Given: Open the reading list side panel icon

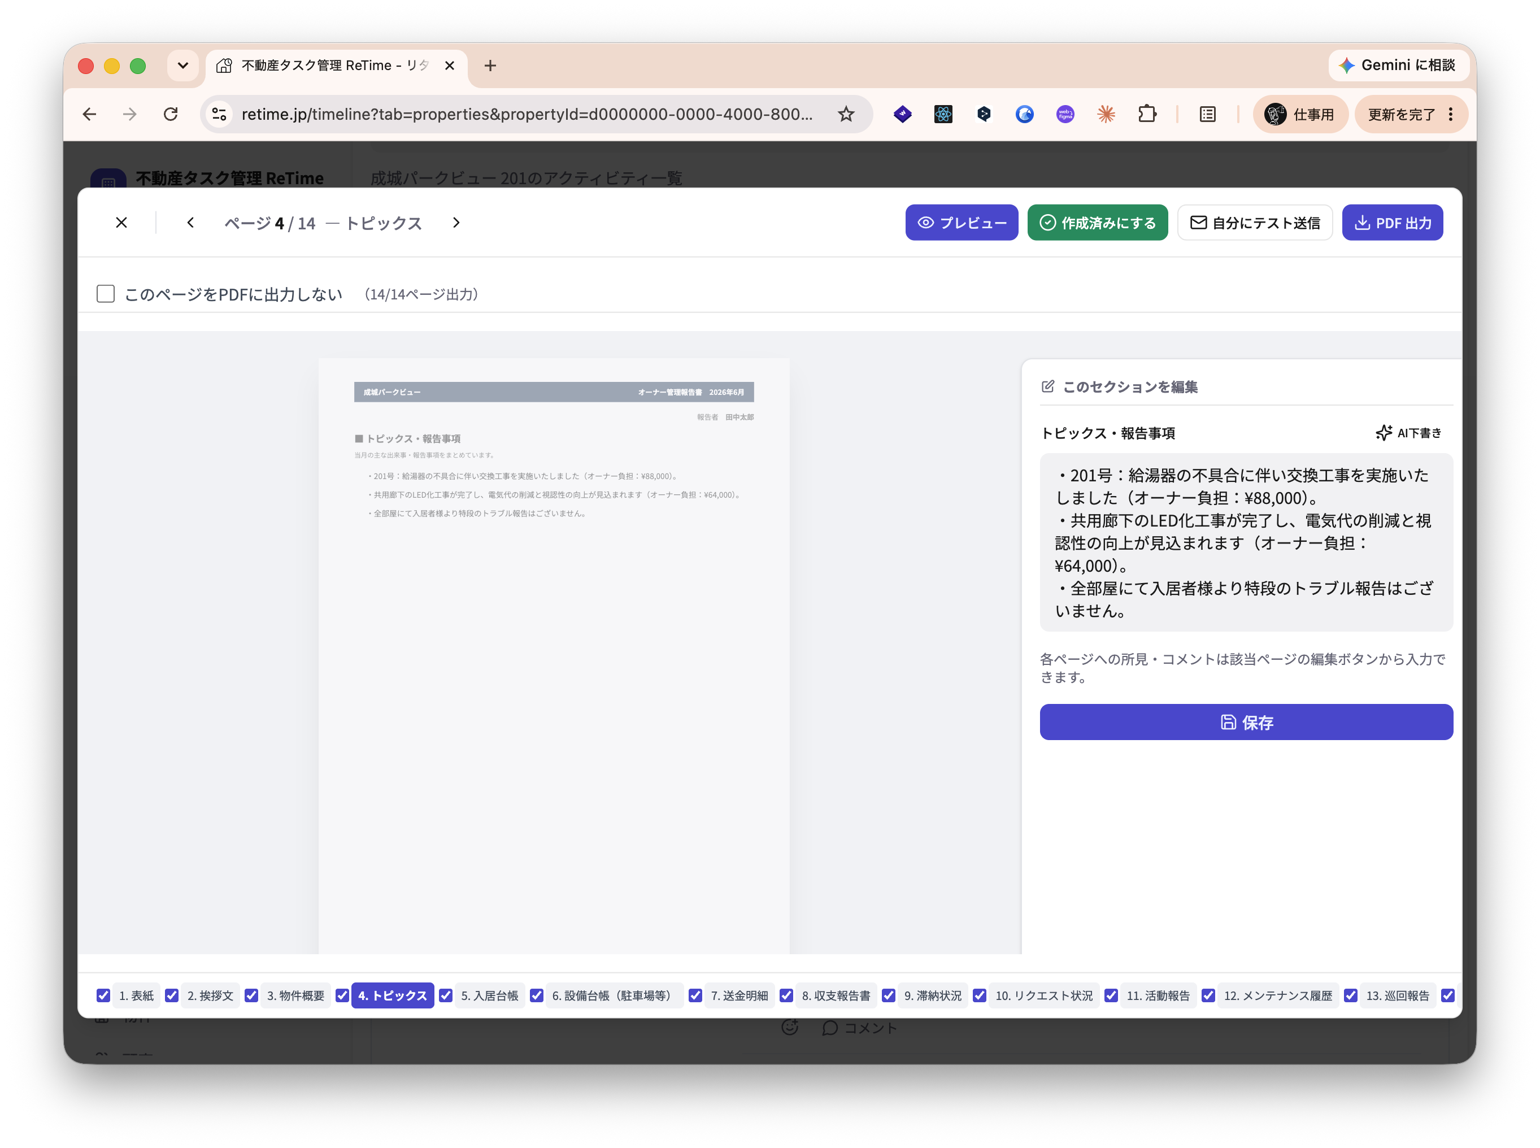Looking at the screenshot, I should pos(1208,114).
